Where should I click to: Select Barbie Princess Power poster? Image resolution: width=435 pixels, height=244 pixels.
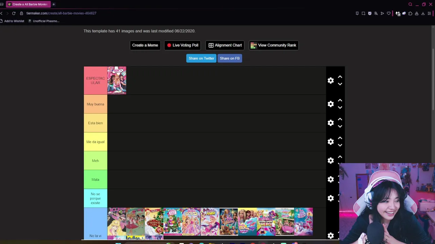point(210,222)
